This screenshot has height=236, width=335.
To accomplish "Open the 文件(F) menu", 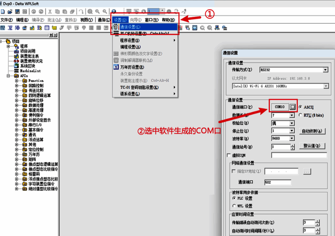I will tap(6, 20).
